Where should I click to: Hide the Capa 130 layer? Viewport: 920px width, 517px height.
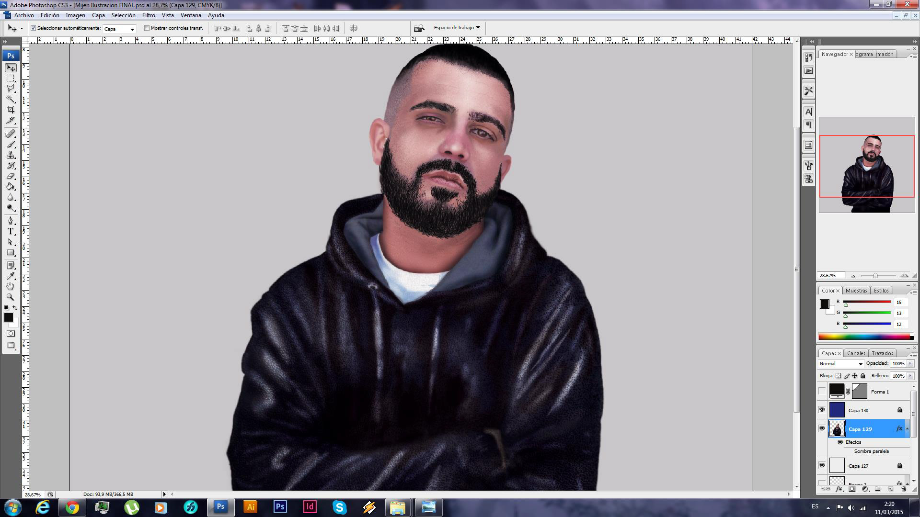(x=822, y=410)
